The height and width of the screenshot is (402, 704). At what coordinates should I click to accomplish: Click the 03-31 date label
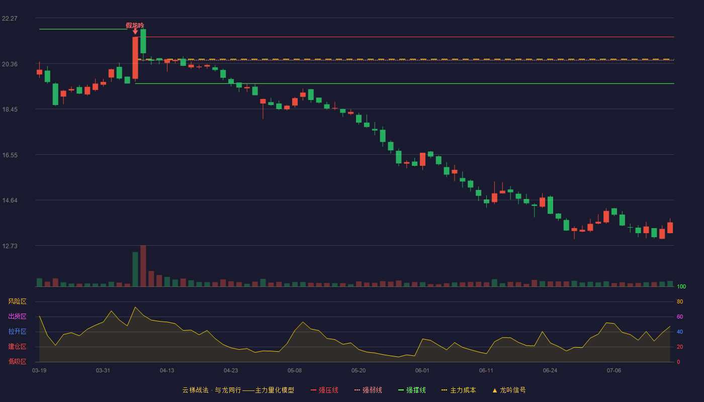click(x=103, y=370)
